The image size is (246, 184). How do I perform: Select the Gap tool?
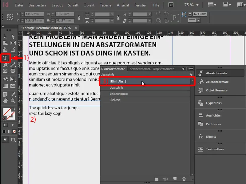pos(13,43)
